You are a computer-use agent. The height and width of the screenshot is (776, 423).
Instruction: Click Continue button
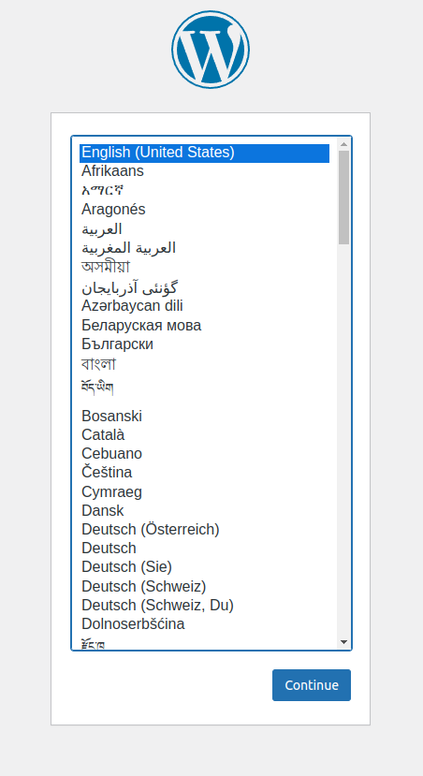coord(312,685)
